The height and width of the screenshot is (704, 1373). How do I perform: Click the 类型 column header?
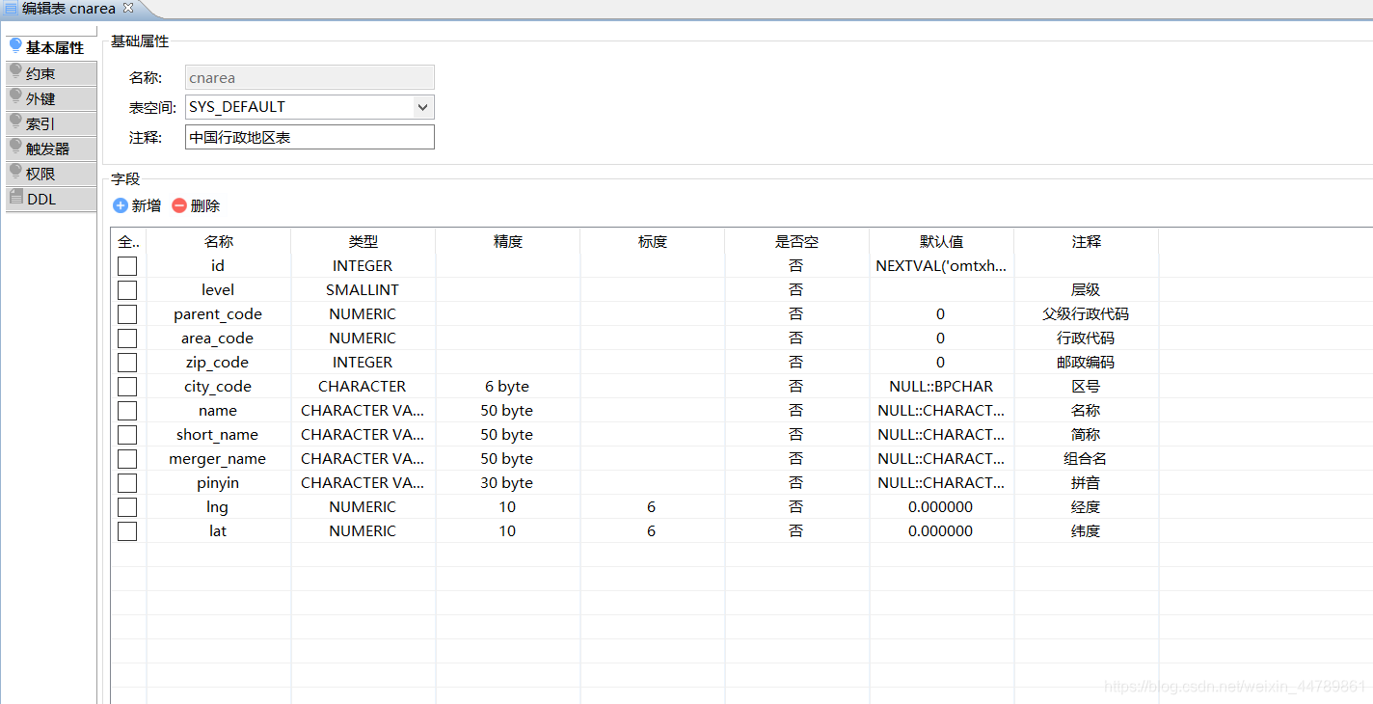(363, 241)
